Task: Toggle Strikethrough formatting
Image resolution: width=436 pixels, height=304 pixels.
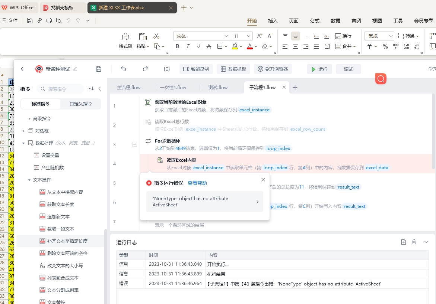Action: [209, 46]
